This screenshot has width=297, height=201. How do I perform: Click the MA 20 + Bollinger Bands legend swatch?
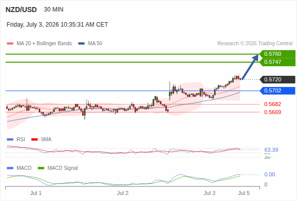click(x=10, y=44)
